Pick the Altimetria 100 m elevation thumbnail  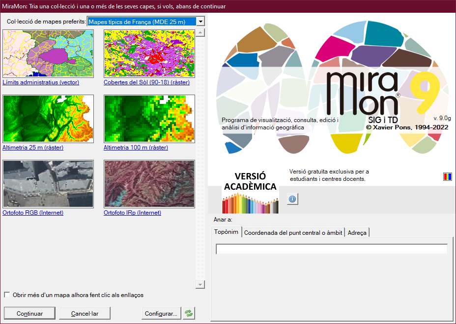(x=149, y=119)
